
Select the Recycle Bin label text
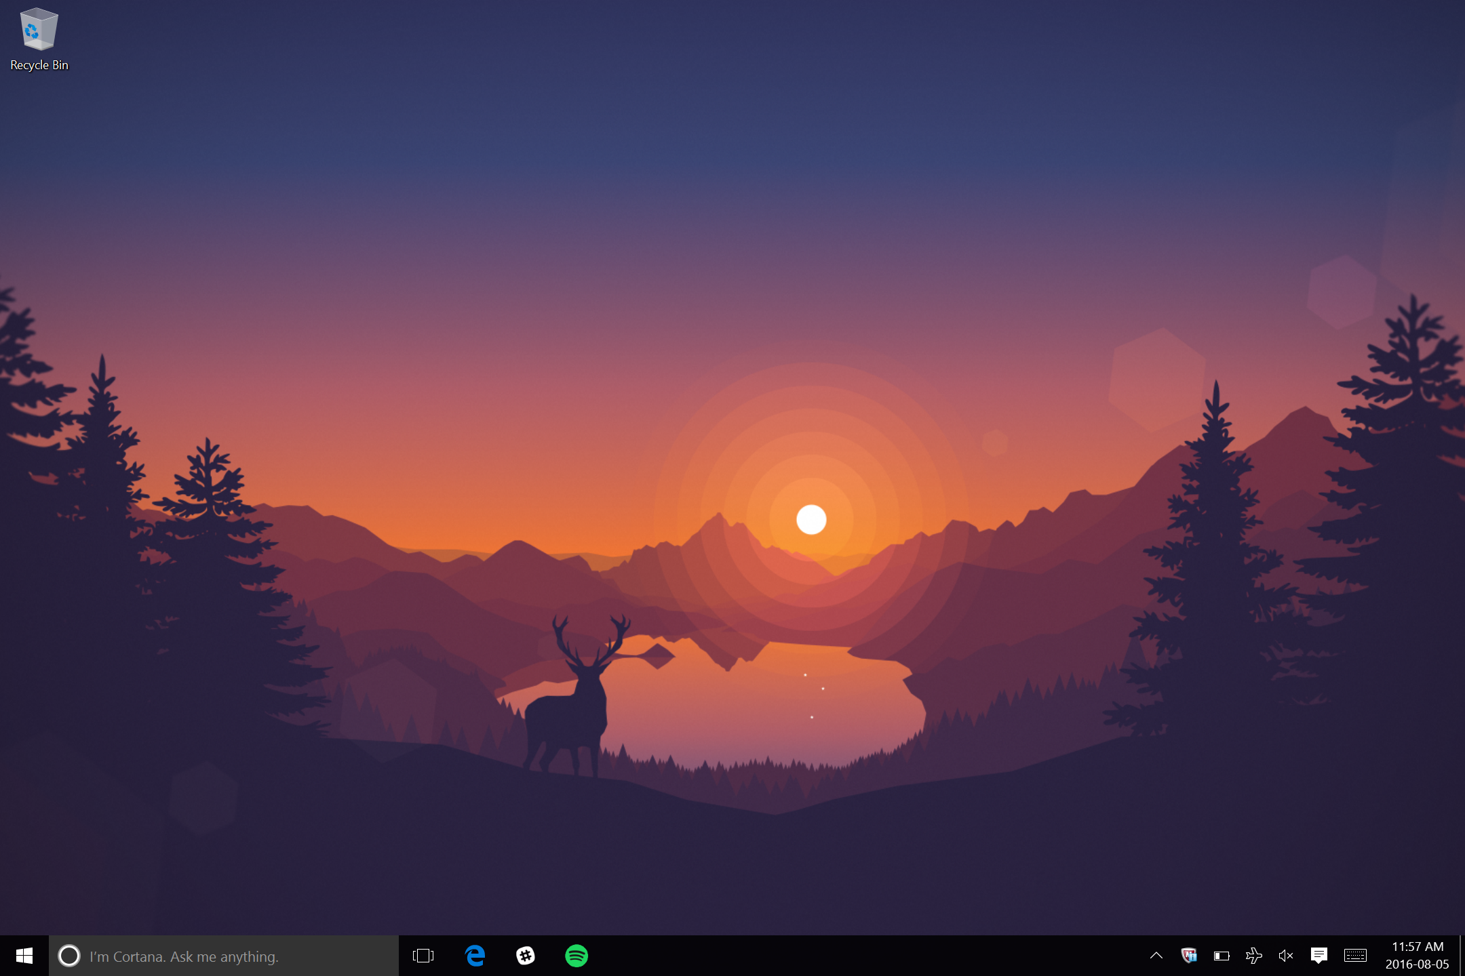(39, 66)
